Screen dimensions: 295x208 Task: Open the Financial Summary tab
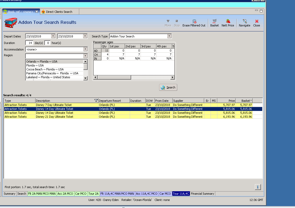point(202,194)
